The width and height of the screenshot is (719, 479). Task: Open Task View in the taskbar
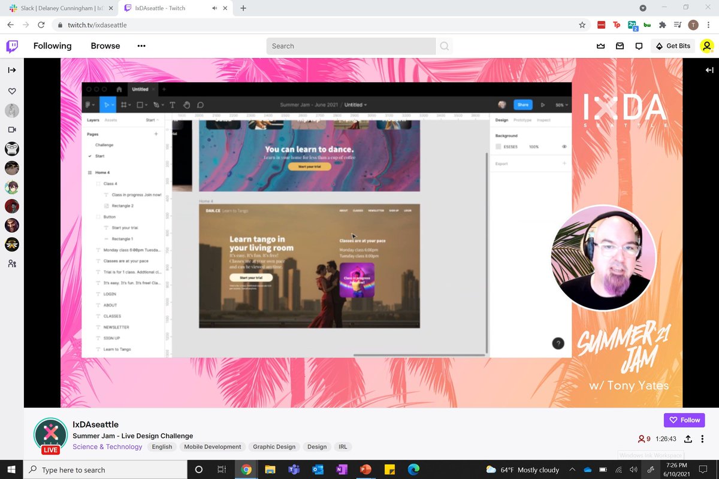pos(222,469)
